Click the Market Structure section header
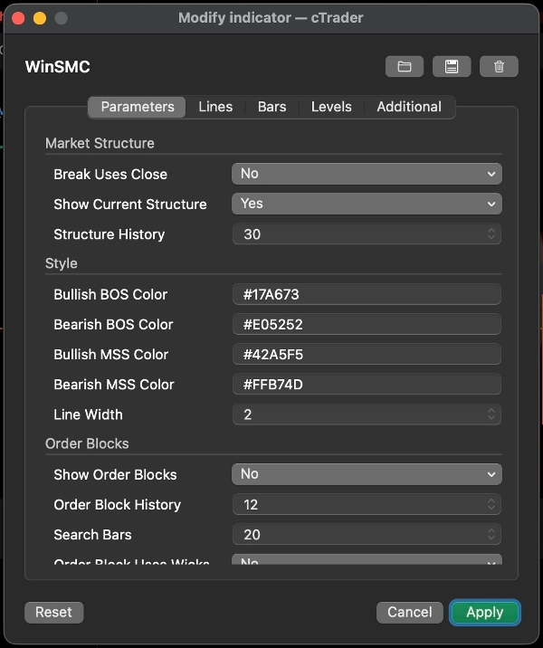Image resolution: width=543 pixels, height=648 pixels. (x=100, y=143)
